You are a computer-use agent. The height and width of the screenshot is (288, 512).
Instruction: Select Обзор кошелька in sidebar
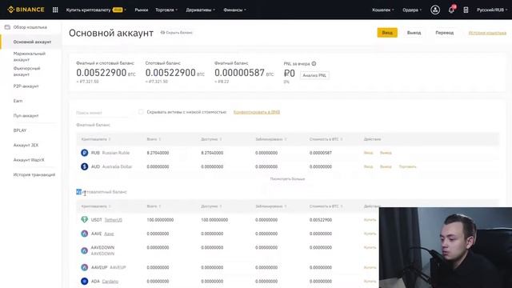(x=30, y=27)
